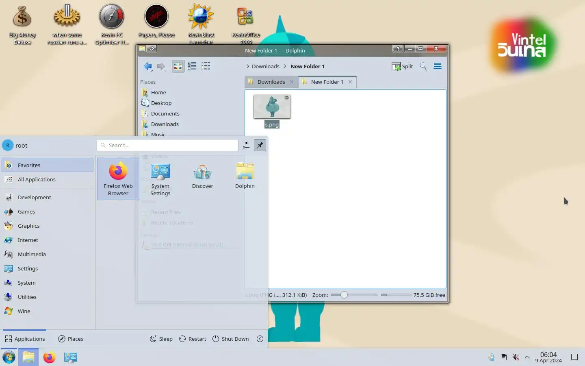585x366 pixels.
Task: Switch to the Places launcher tab
Action: pos(71,339)
